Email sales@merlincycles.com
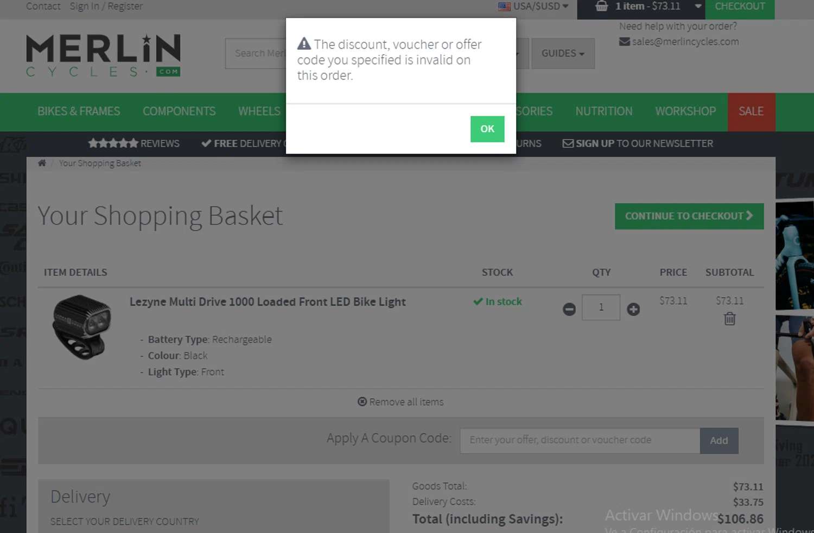This screenshot has height=533, width=814. (685, 42)
